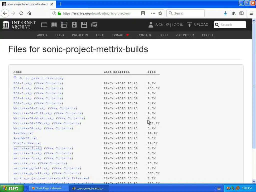Download Mettrix-D4-SFX.zip file
Screen dimensions: 256x192
tap(31, 123)
